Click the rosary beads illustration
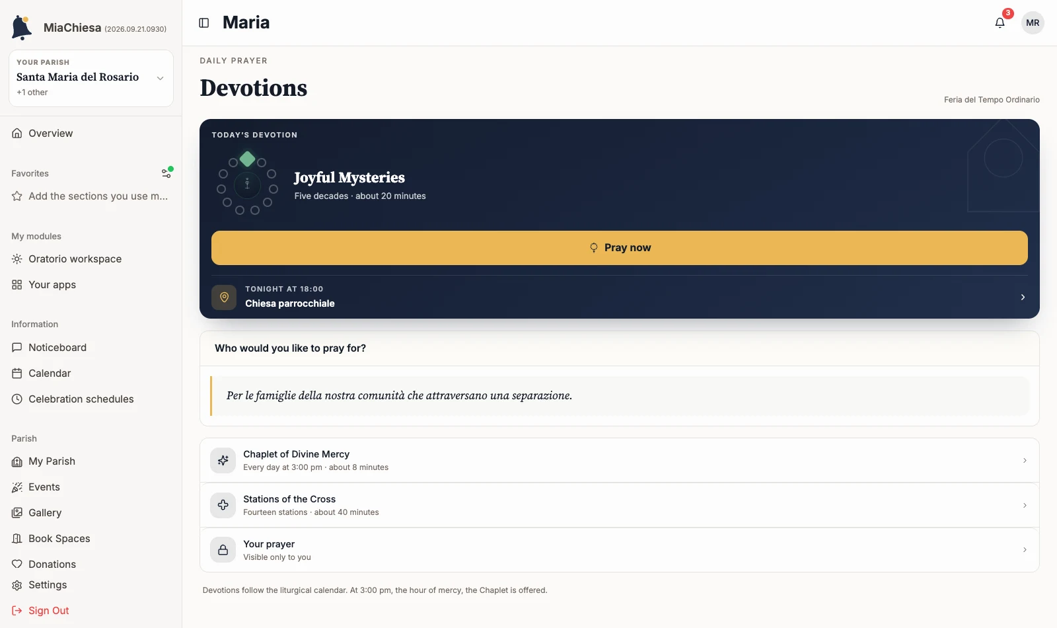Viewport: 1057px width, 628px height. (247, 184)
